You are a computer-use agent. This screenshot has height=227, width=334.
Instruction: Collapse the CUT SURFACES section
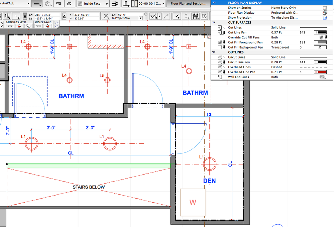[x=214, y=23]
